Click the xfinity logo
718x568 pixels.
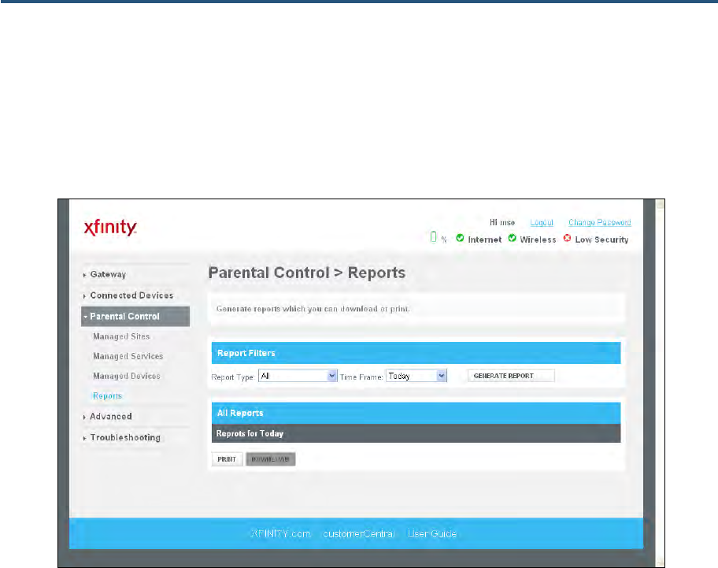110,227
